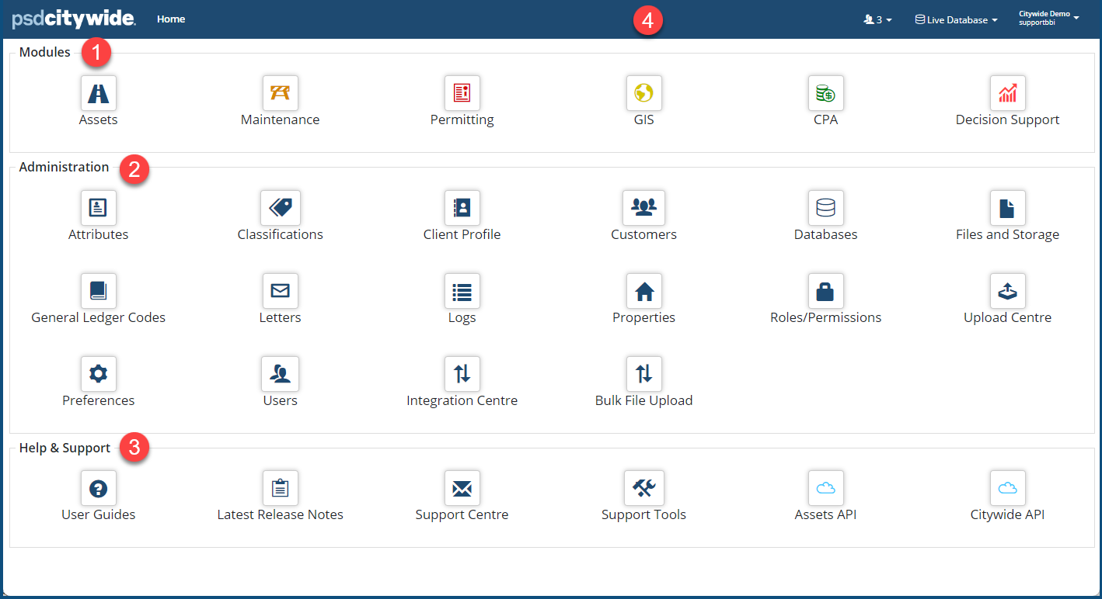Click the General Ledger Codes label
This screenshot has height=599, width=1102.
coord(99,317)
